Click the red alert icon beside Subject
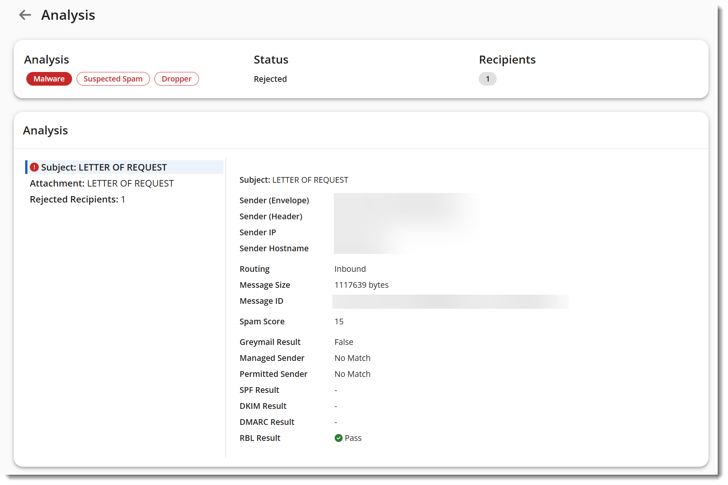This screenshot has width=728, height=485. (x=34, y=167)
